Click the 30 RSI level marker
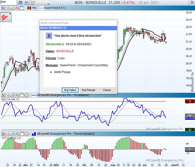 pyautogui.click(x=190, y=130)
